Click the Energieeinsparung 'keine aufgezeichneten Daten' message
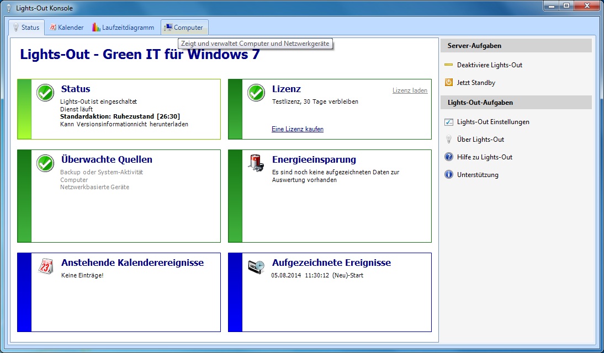The height and width of the screenshot is (353, 604). 336,176
